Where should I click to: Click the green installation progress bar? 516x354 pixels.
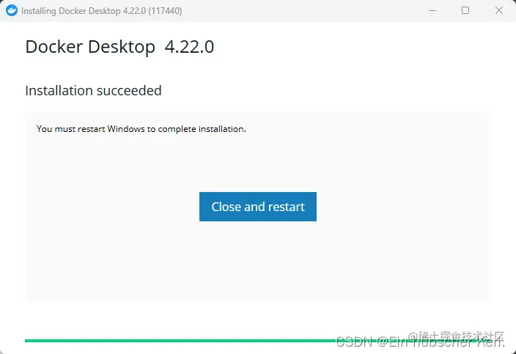pos(258,341)
